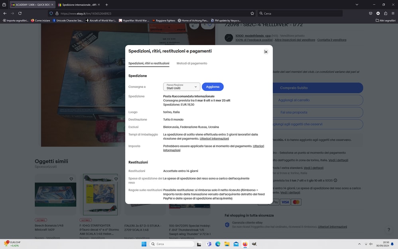Open seller 10100_modelfriends_cpa profile link
398x249 pixels.
[253, 36]
